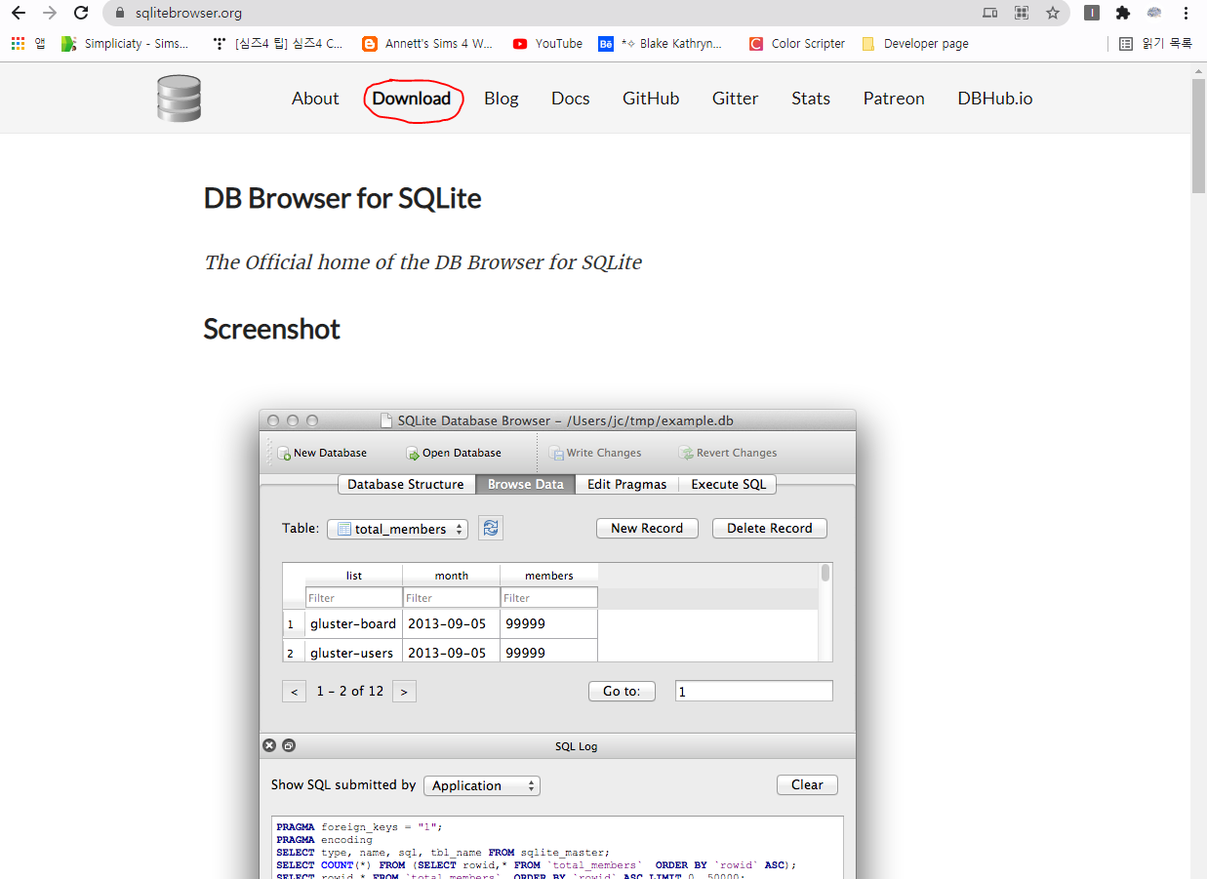Click the cast/send to devices icon
The image size is (1207, 879).
tap(990, 13)
